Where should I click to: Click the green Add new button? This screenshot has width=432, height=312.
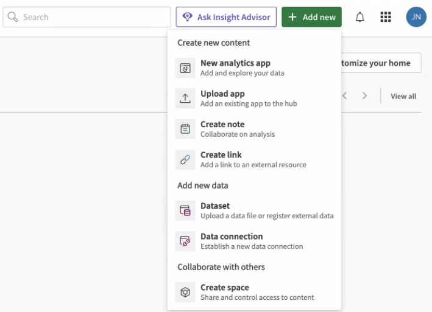click(x=311, y=17)
